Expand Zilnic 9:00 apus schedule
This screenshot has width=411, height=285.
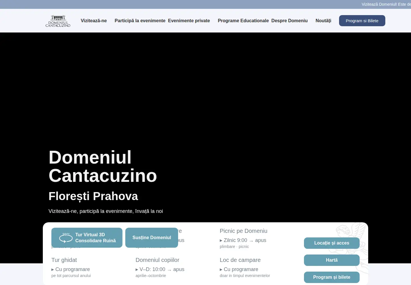pyautogui.click(x=243, y=240)
